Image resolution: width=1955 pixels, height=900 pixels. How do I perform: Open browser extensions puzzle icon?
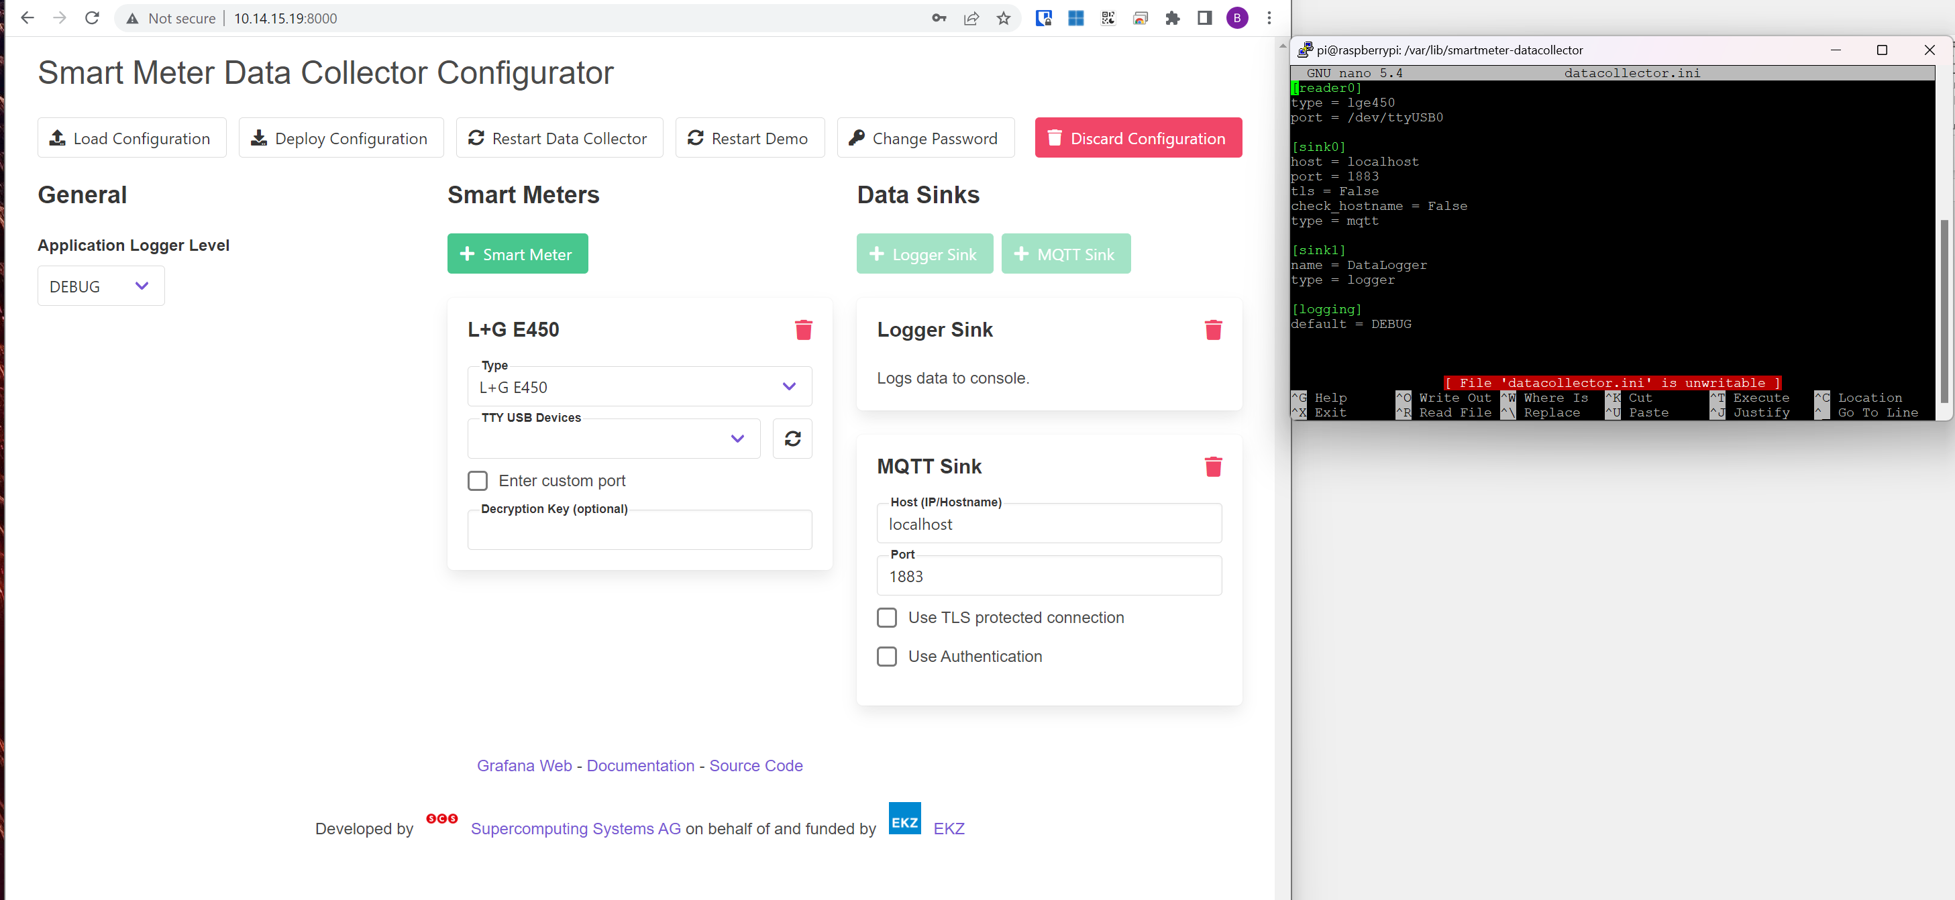[1172, 18]
